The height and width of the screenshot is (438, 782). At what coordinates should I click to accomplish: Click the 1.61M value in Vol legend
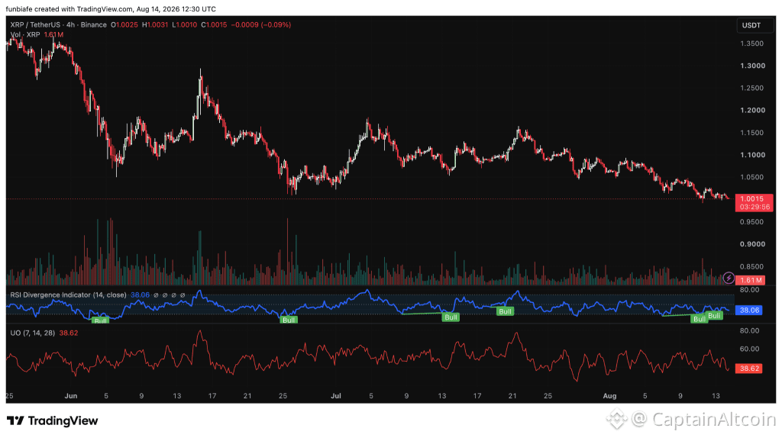tap(53, 35)
